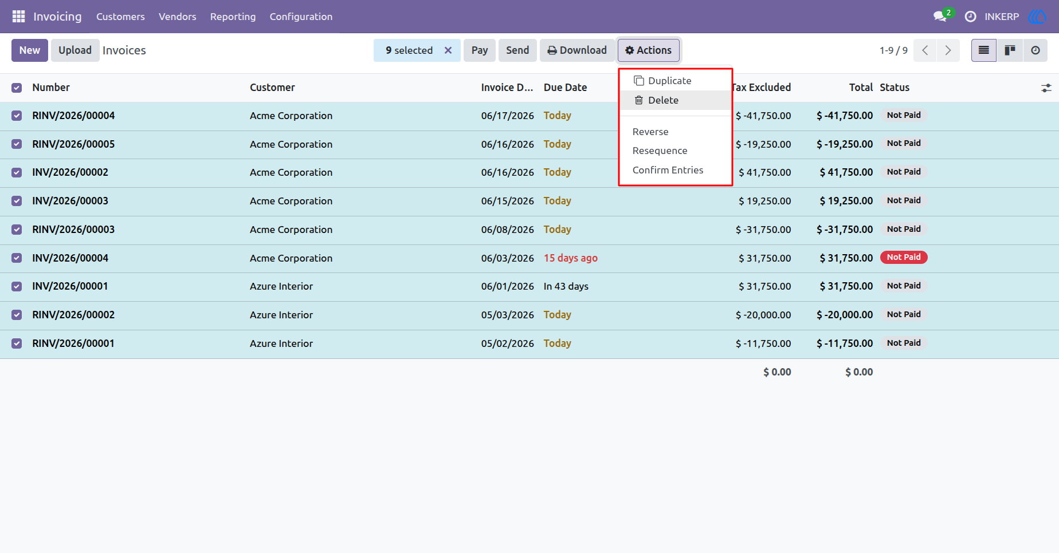Open the Customers menu
This screenshot has height=553, width=1059.
click(x=120, y=17)
